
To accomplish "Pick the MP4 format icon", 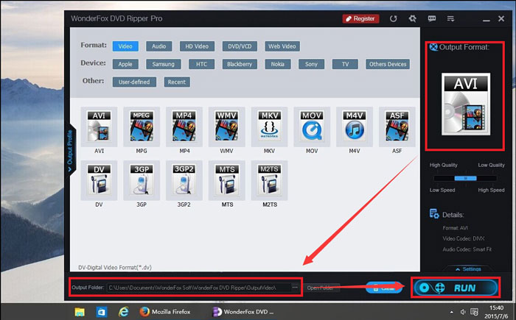I will pyautogui.click(x=184, y=127).
